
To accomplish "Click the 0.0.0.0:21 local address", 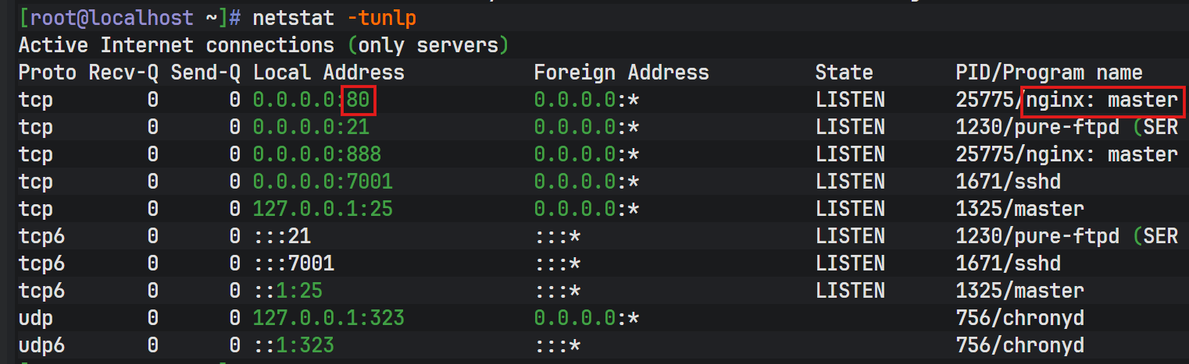I will (x=311, y=127).
